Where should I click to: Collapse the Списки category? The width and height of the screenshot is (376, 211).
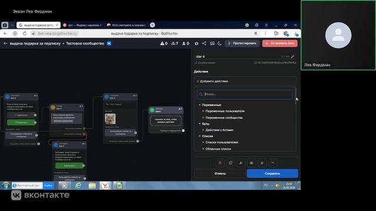pyautogui.click(x=206, y=136)
